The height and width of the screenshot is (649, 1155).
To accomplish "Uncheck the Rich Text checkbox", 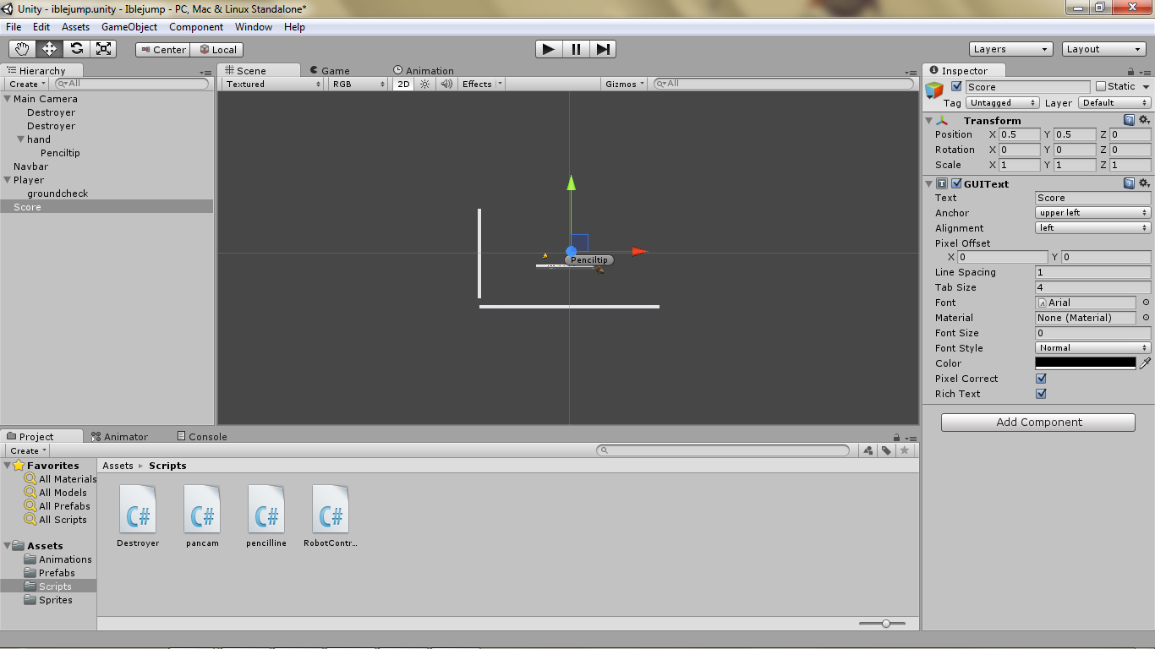I will [x=1041, y=394].
